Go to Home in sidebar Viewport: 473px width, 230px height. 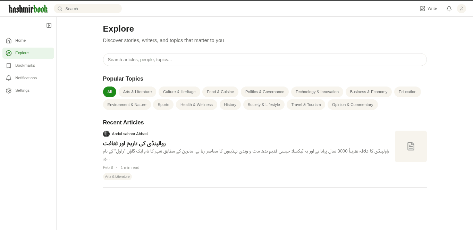click(x=20, y=40)
